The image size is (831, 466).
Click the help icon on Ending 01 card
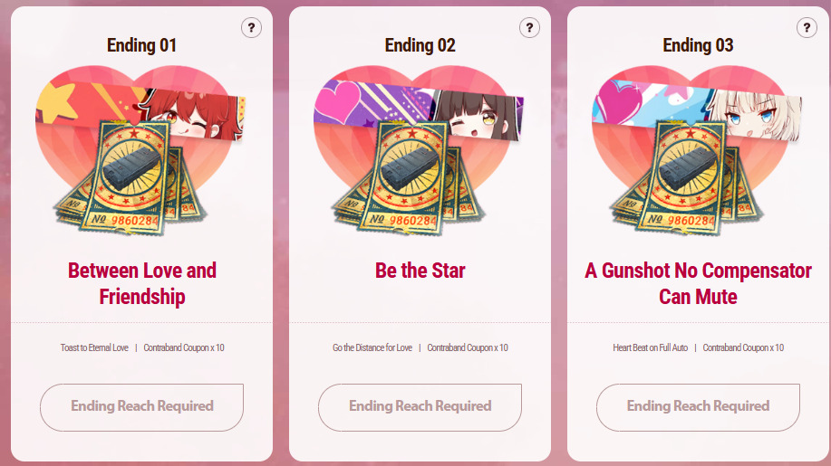(251, 27)
